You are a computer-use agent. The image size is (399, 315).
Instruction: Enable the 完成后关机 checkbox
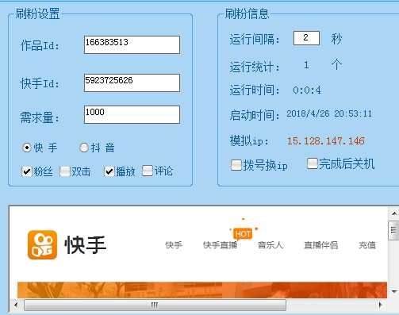[313, 163]
